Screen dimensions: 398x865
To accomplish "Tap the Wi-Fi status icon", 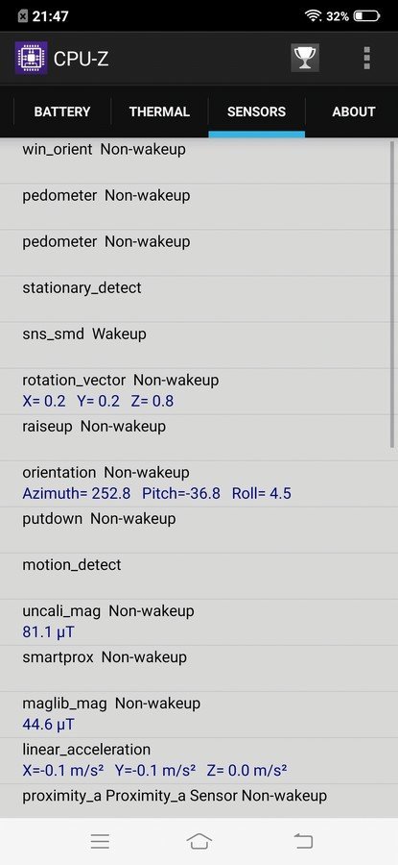I will 314,16.
